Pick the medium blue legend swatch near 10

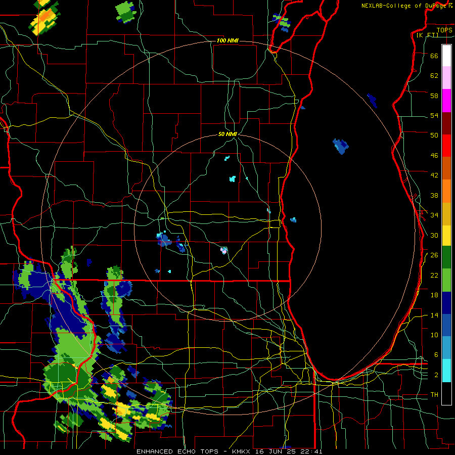(x=446, y=325)
